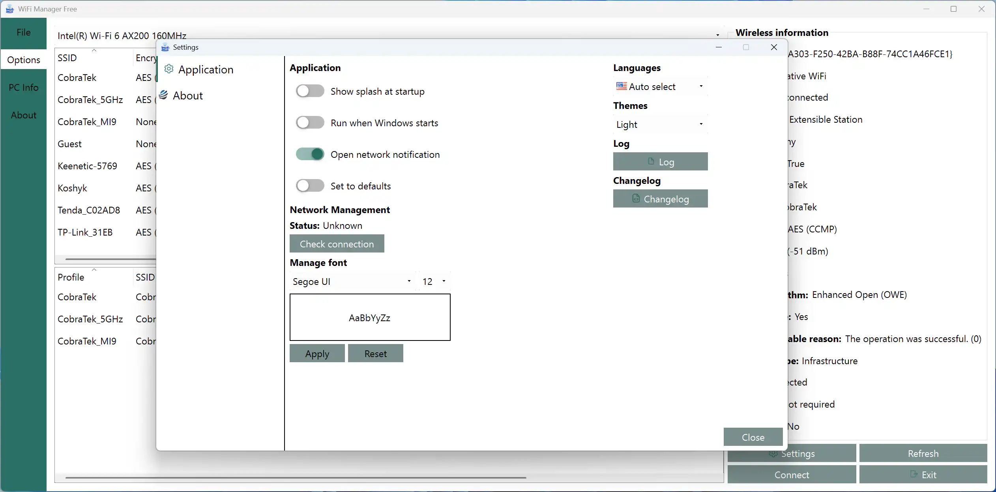Click the US flag language icon

(622, 86)
